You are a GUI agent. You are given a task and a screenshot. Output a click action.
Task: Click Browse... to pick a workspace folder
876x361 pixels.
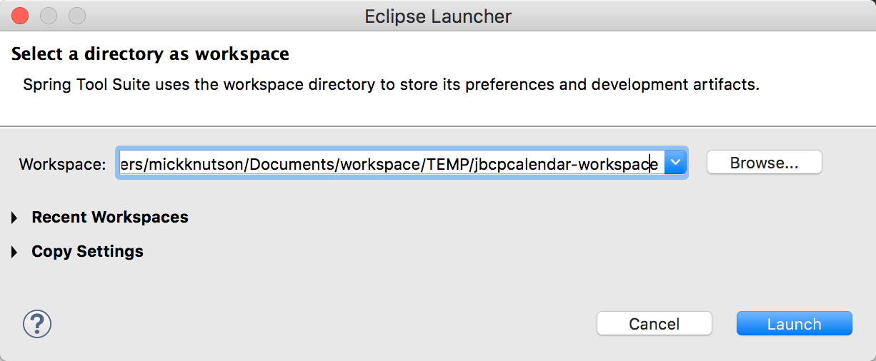click(x=764, y=163)
